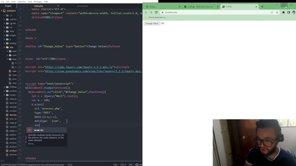Screen dimensions: 296x166
Task: Expand the vendor folder
Action: (x=5, y=95)
